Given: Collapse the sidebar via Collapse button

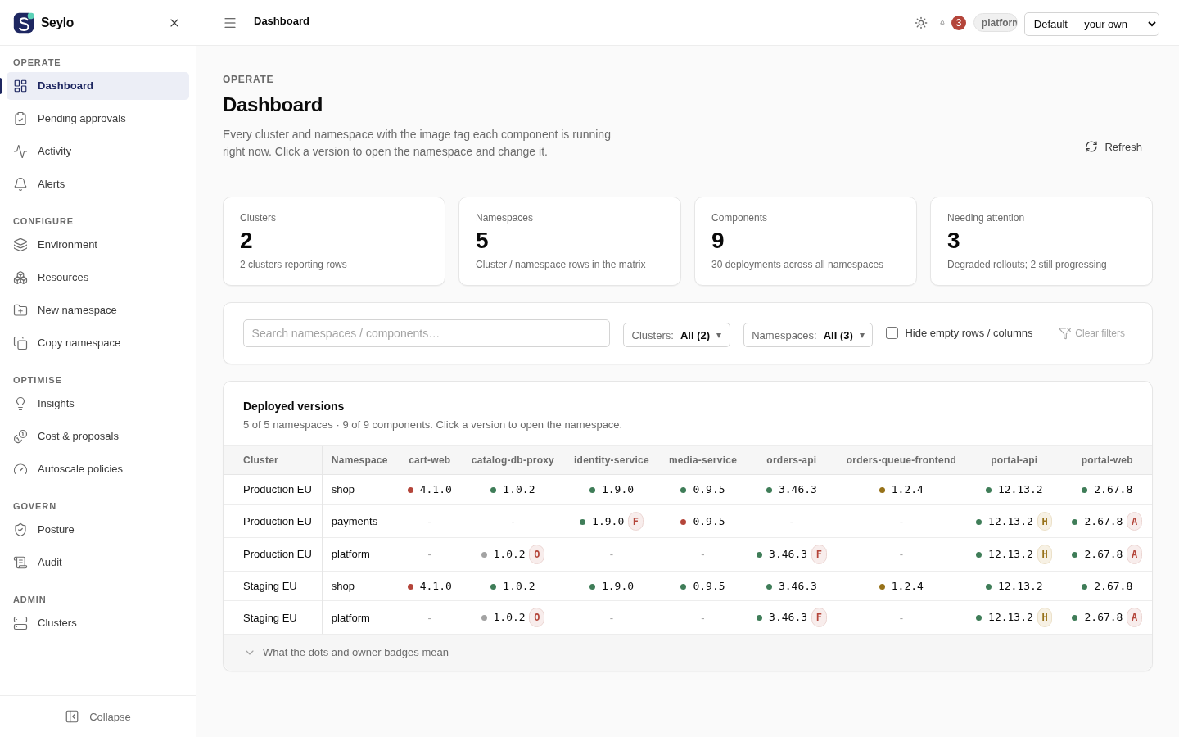Looking at the screenshot, I should point(98,717).
